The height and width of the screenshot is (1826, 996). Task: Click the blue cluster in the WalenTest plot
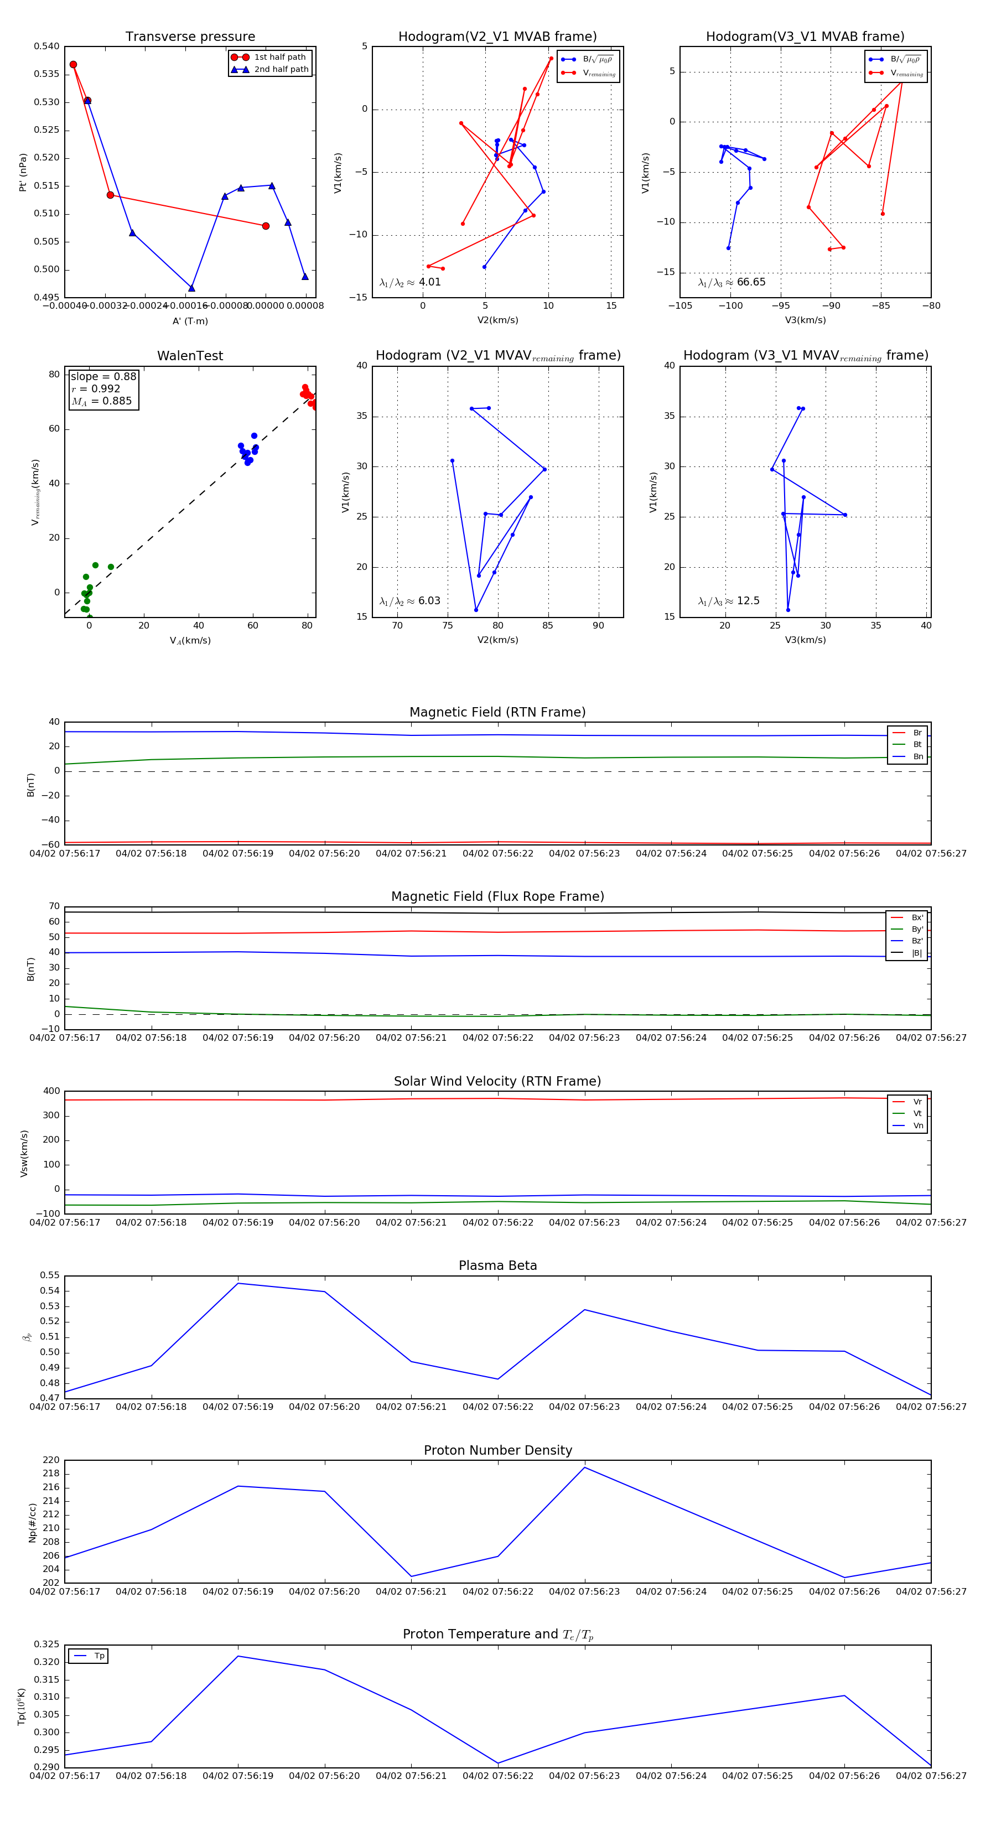tap(248, 449)
